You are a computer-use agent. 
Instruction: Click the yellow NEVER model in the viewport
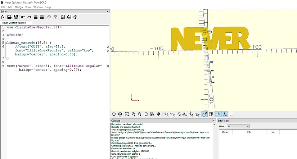click(210, 38)
